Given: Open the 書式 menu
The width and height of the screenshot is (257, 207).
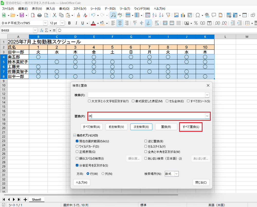Looking at the screenshot, I should click(x=64, y=9).
